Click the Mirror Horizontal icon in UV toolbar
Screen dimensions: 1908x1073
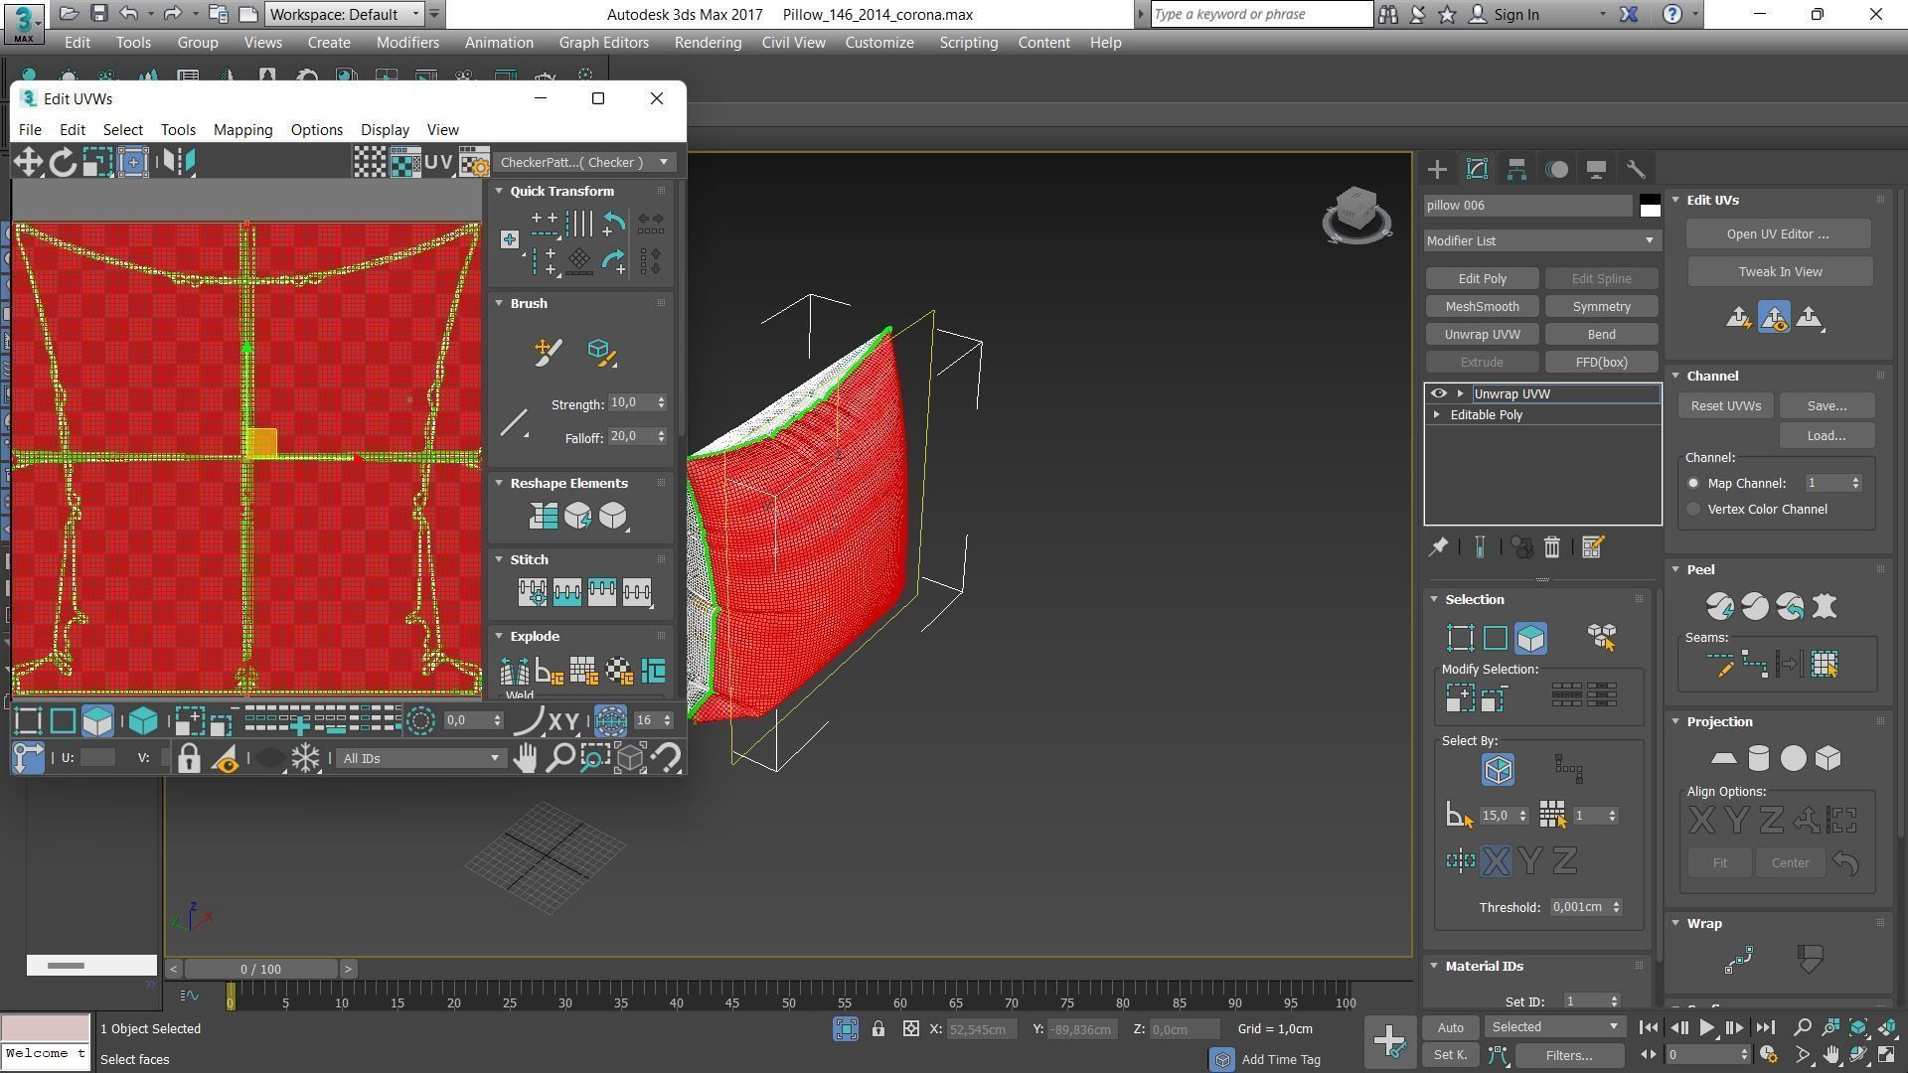pyautogui.click(x=177, y=162)
